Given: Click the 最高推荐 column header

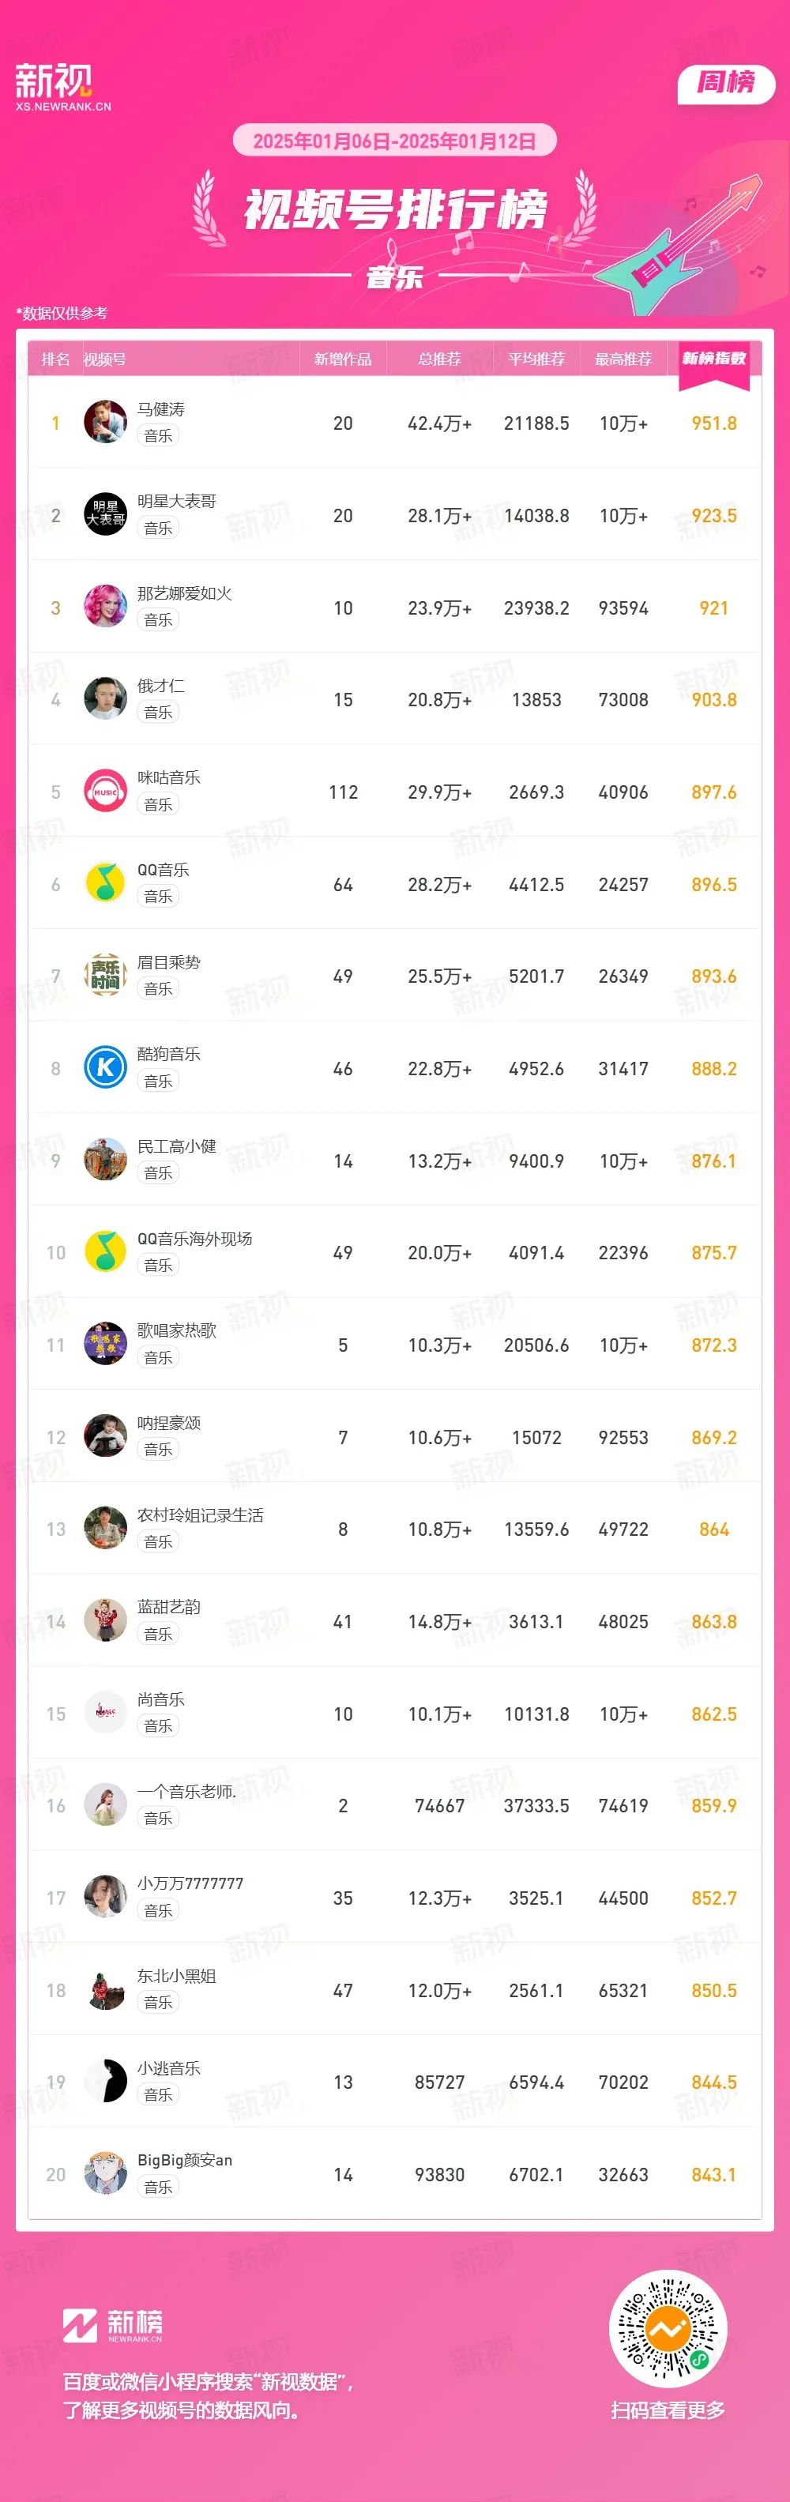Looking at the screenshot, I should point(624,359).
